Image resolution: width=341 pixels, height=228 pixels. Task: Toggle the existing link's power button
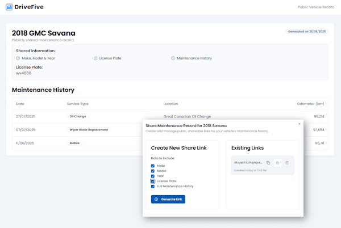click(277, 163)
